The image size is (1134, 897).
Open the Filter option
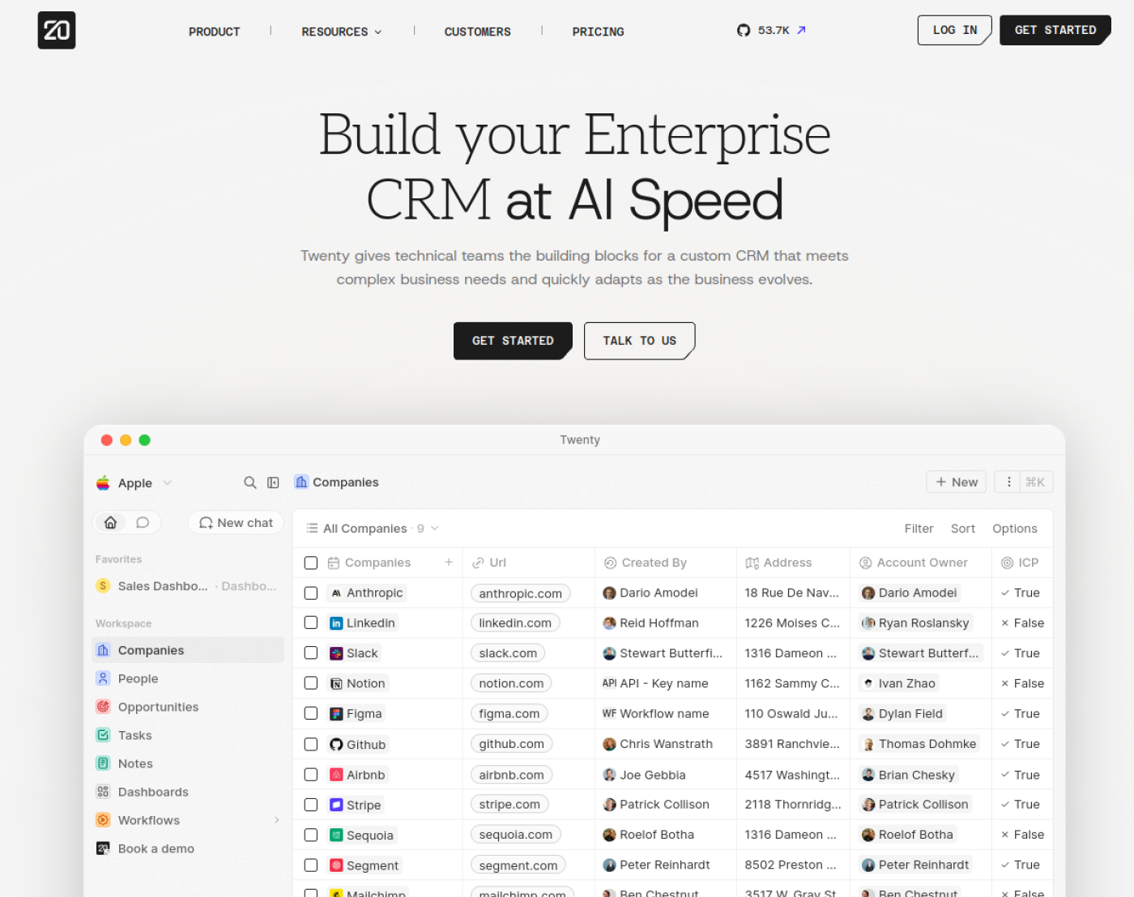pos(919,529)
